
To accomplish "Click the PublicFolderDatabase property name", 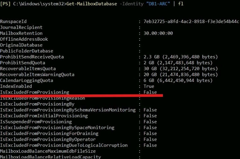I will tap(27, 51).
